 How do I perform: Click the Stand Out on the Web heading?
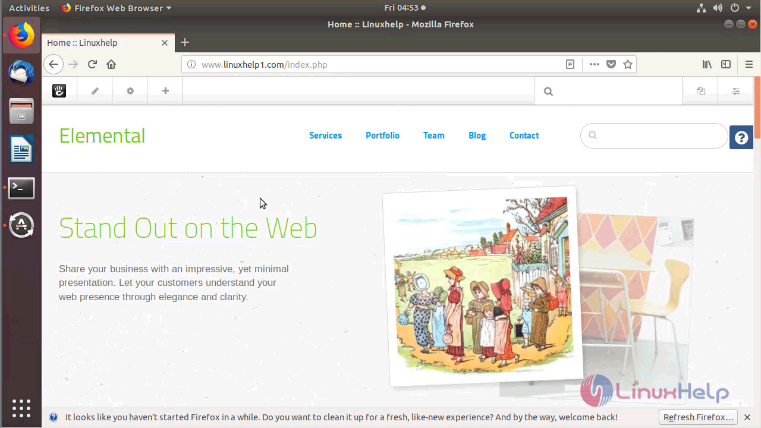[188, 228]
